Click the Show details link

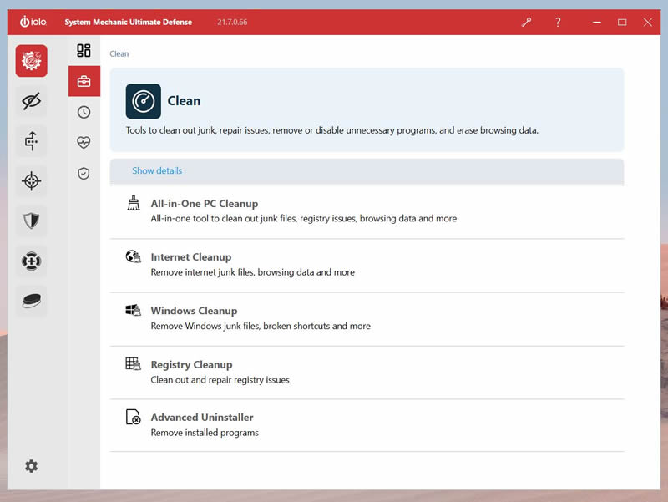coord(157,170)
